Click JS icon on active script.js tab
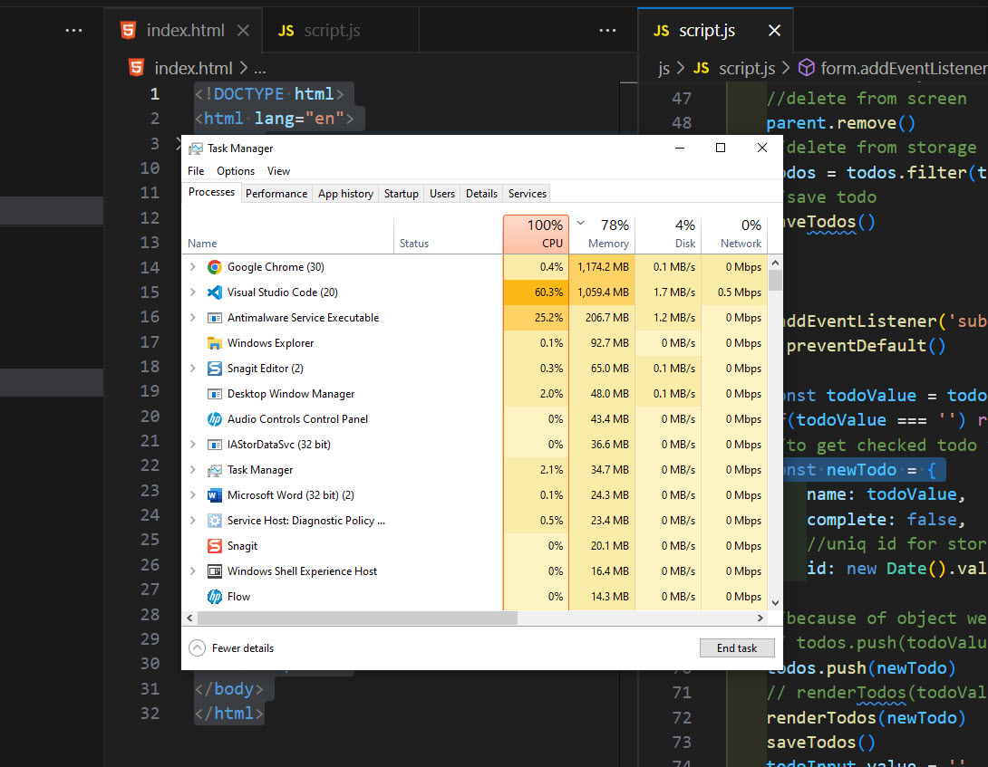Screen dimensions: 988x767 point(661,30)
